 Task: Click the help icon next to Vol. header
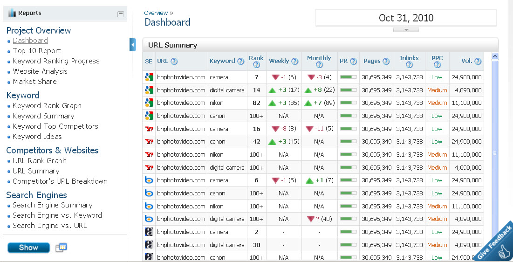[x=478, y=61]
